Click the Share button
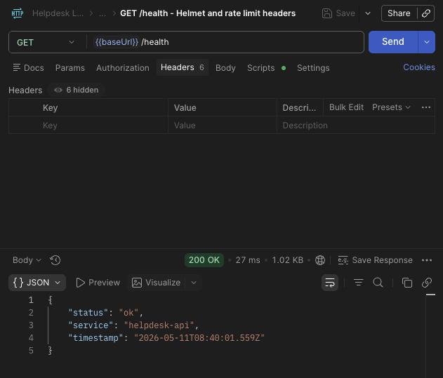The width and height of the screenshot is (443, 378). click(x=399, y=13)
